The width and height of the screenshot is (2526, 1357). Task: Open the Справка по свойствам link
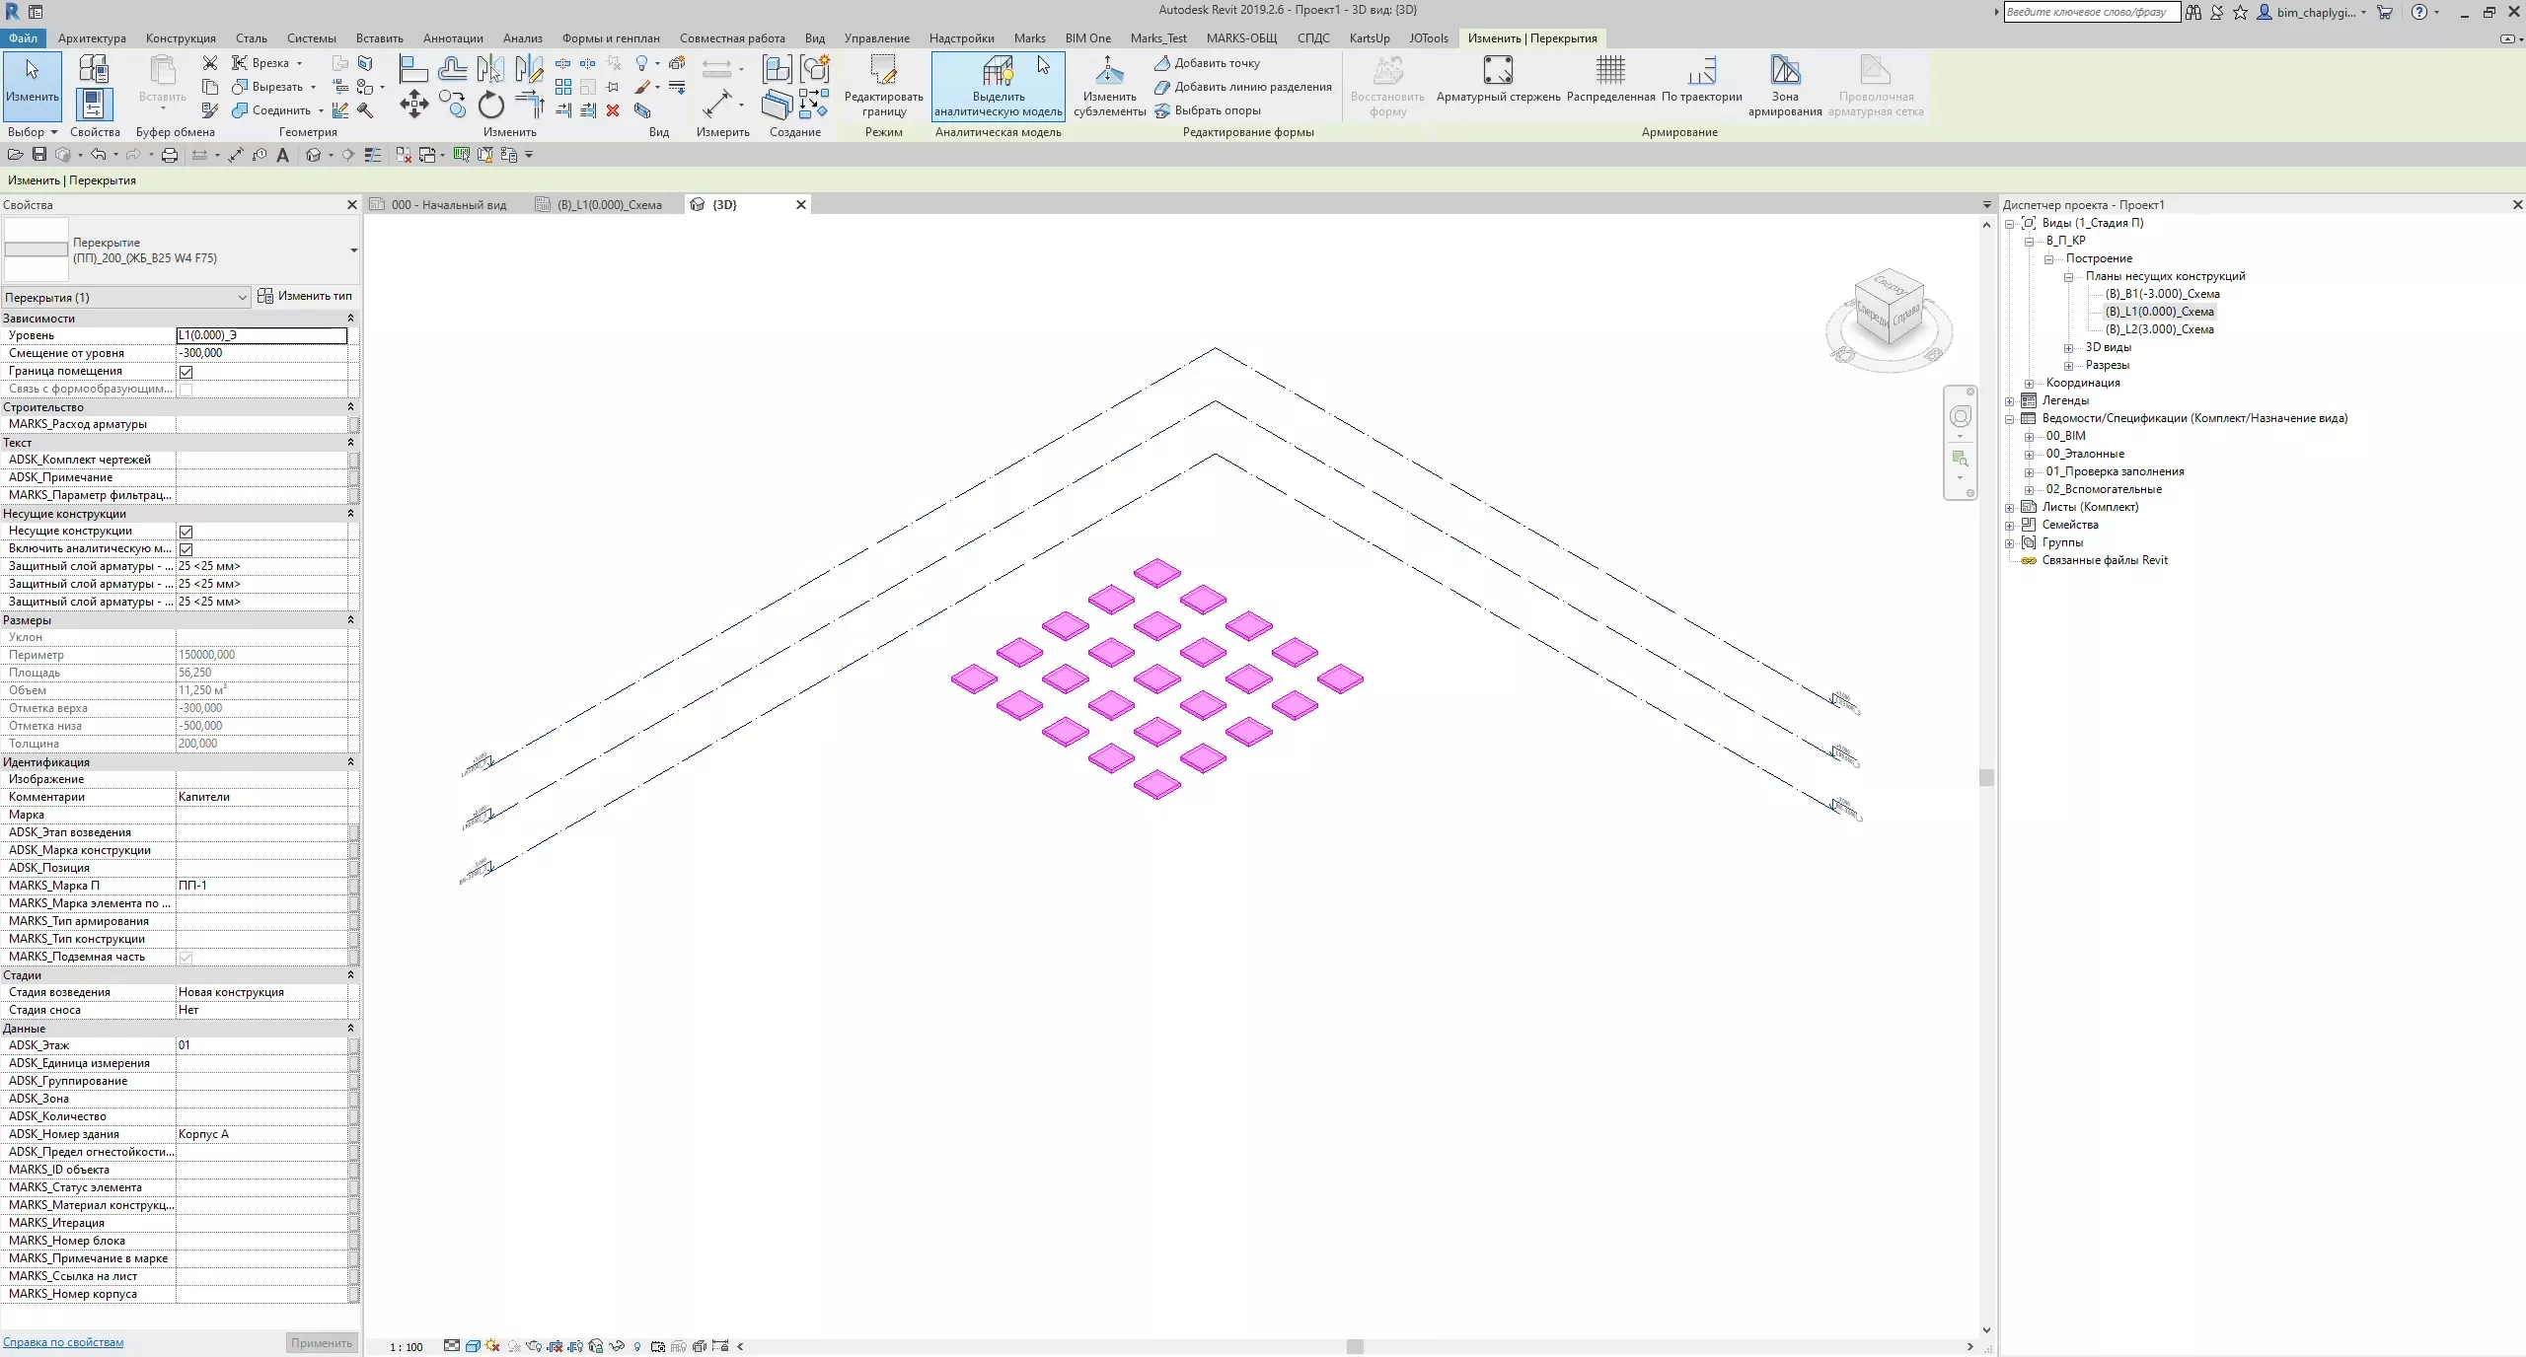point(63,1342)
